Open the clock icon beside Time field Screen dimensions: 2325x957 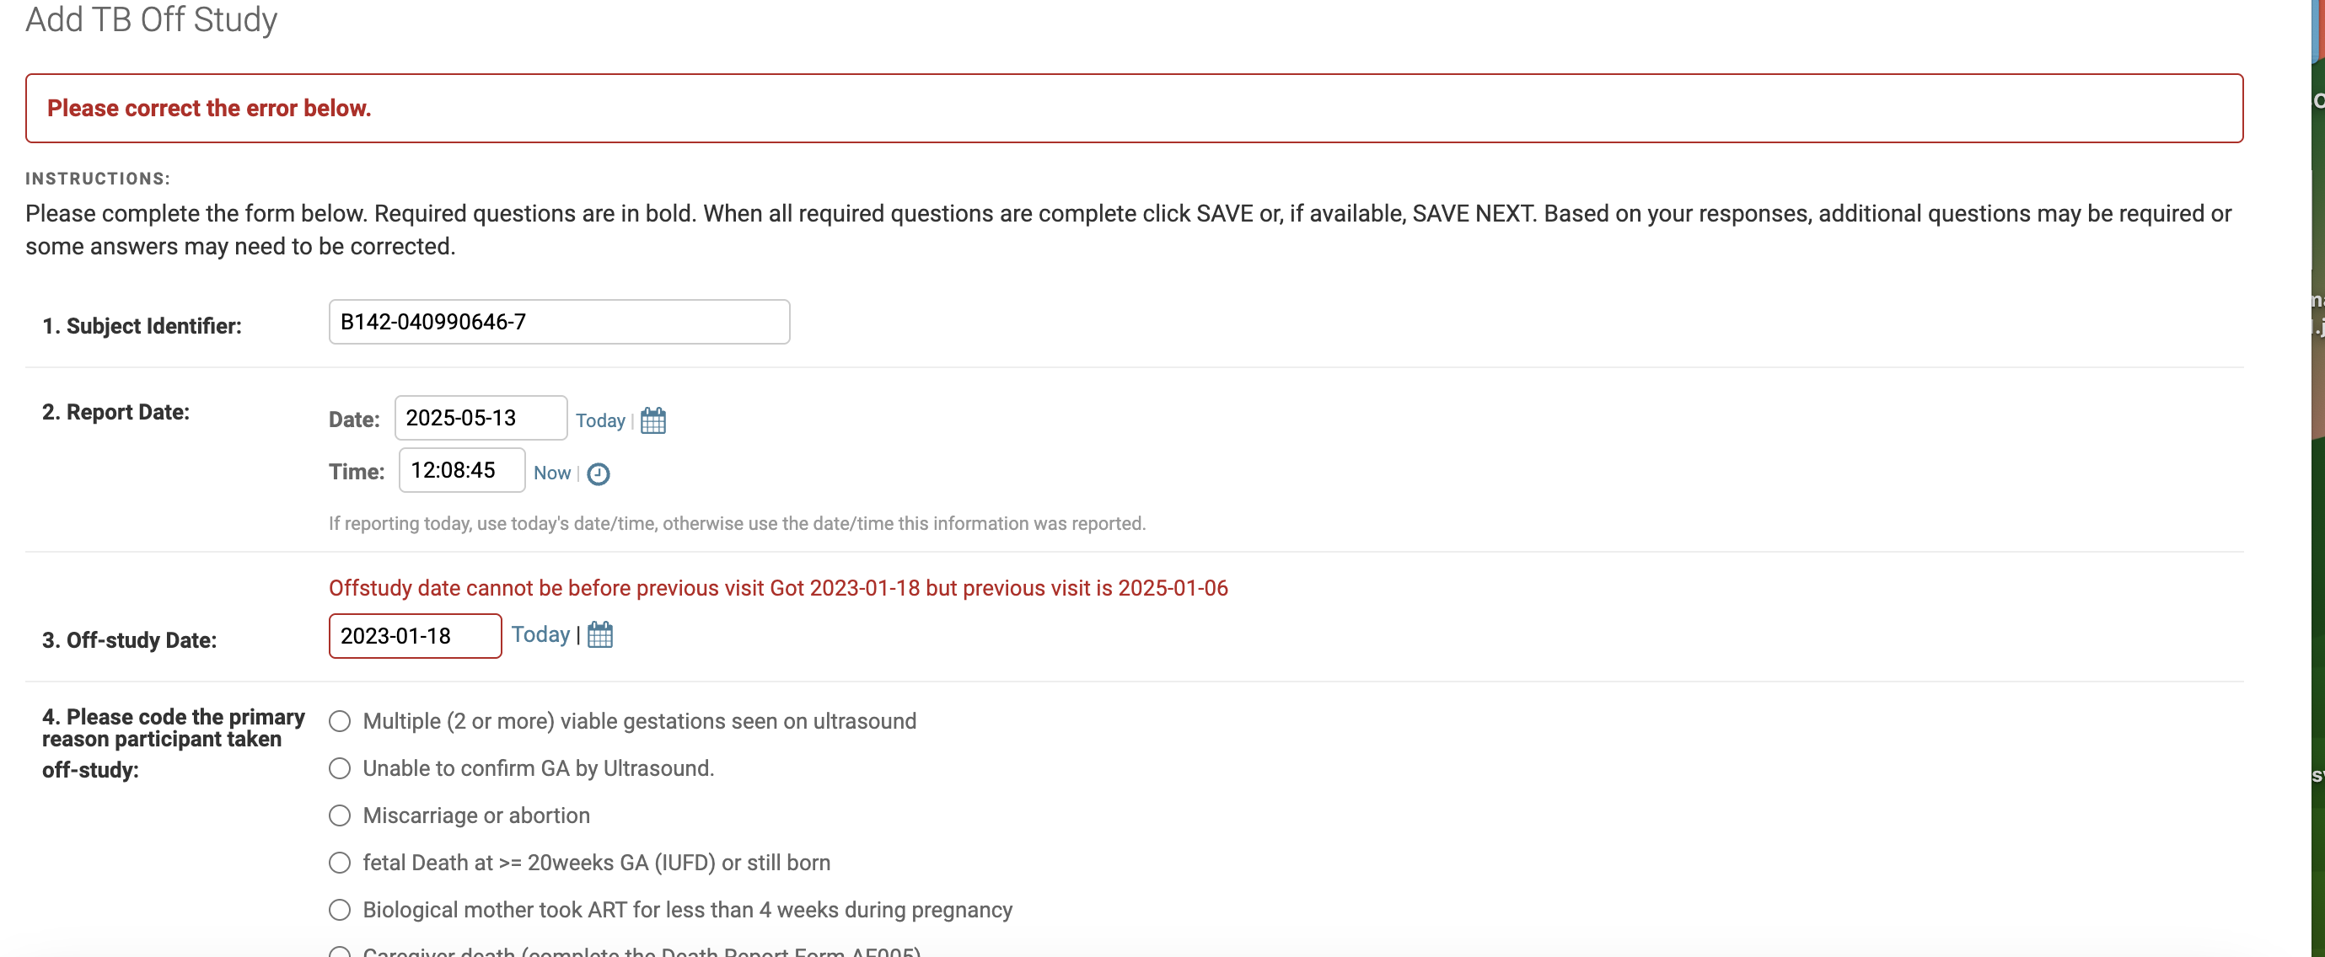[598, 473]
